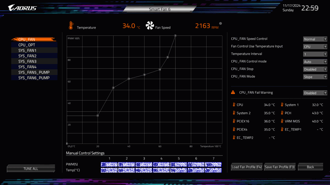This screenshot has width=330, height=185.
Task: Select SYS_FAN4 in the fan list
Action: tap(34, 67)
